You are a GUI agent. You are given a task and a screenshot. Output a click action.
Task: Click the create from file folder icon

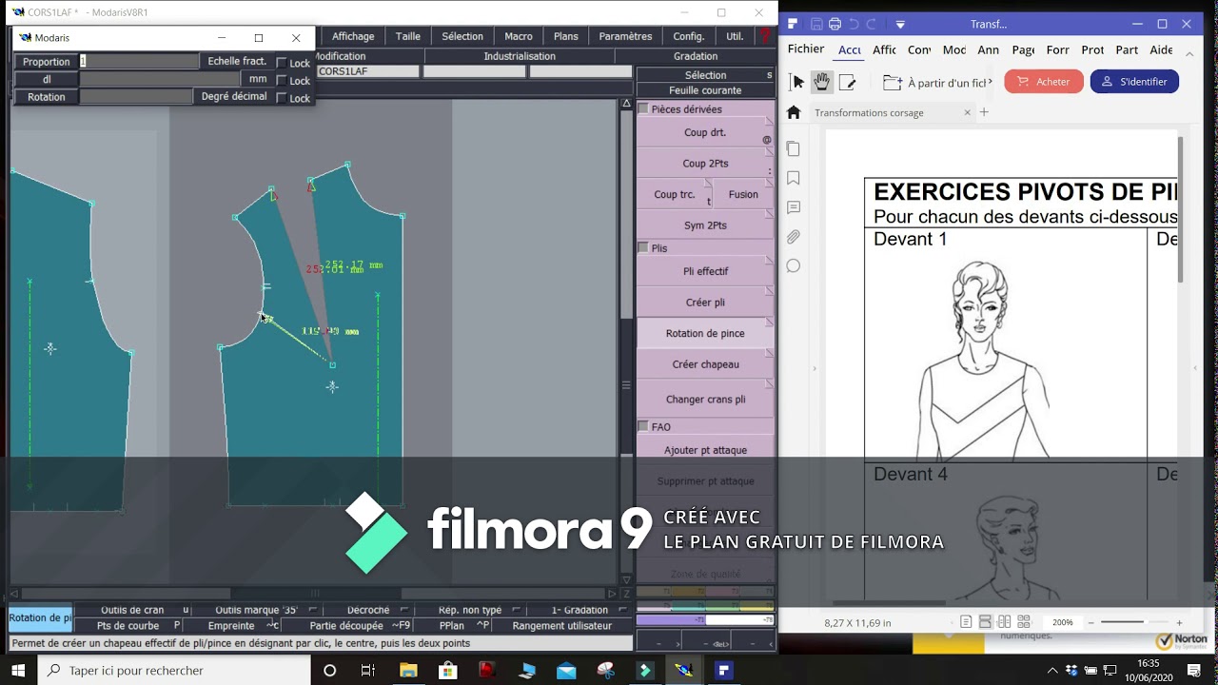point(893,83)
